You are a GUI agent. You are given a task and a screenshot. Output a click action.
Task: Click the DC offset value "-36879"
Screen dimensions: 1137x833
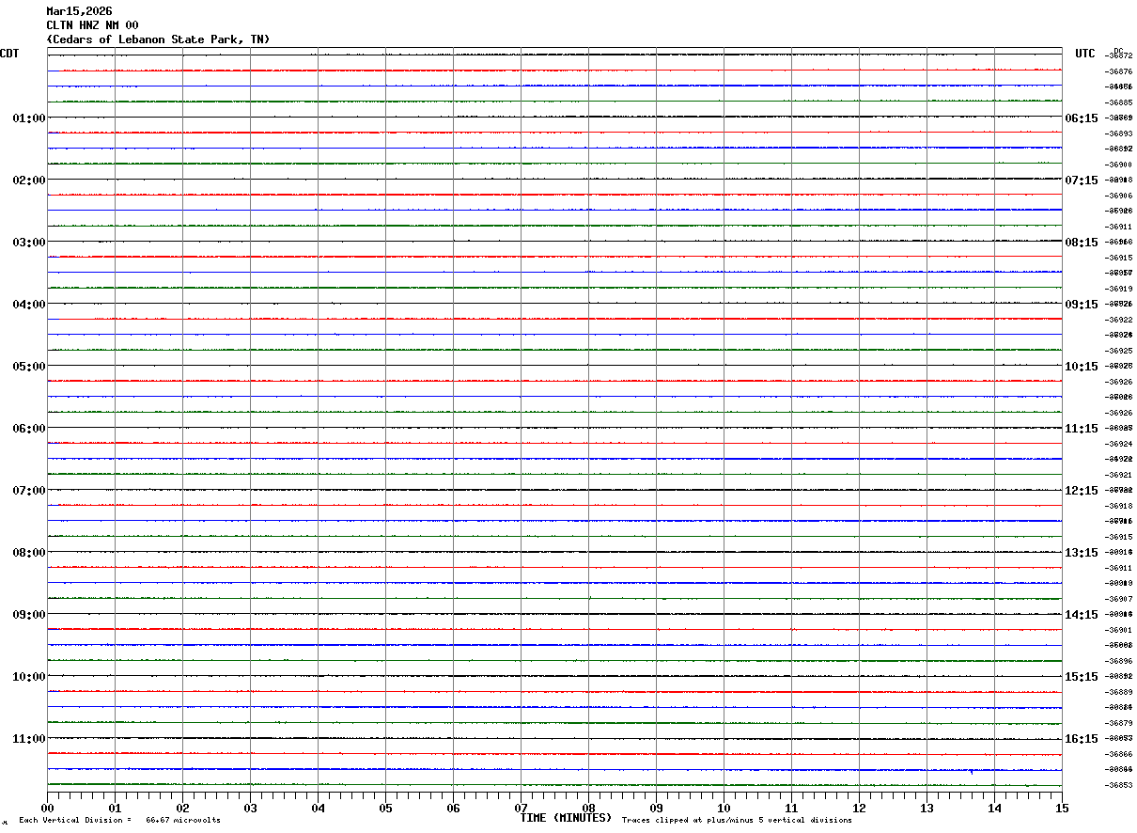1119,723
